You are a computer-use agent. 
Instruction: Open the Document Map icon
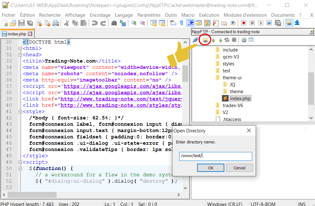tap(207, 23)
